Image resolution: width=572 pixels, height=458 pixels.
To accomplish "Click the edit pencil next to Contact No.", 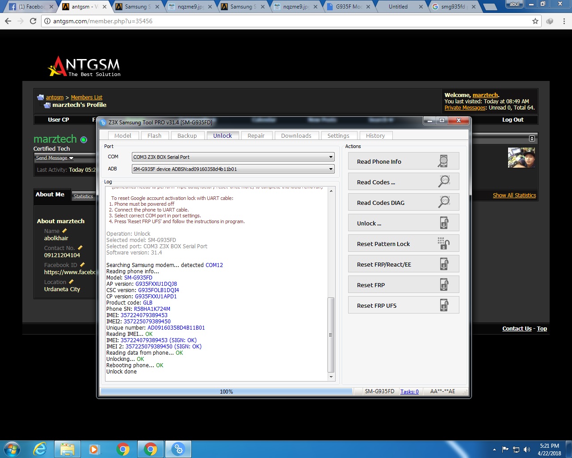I will [80, 248].
